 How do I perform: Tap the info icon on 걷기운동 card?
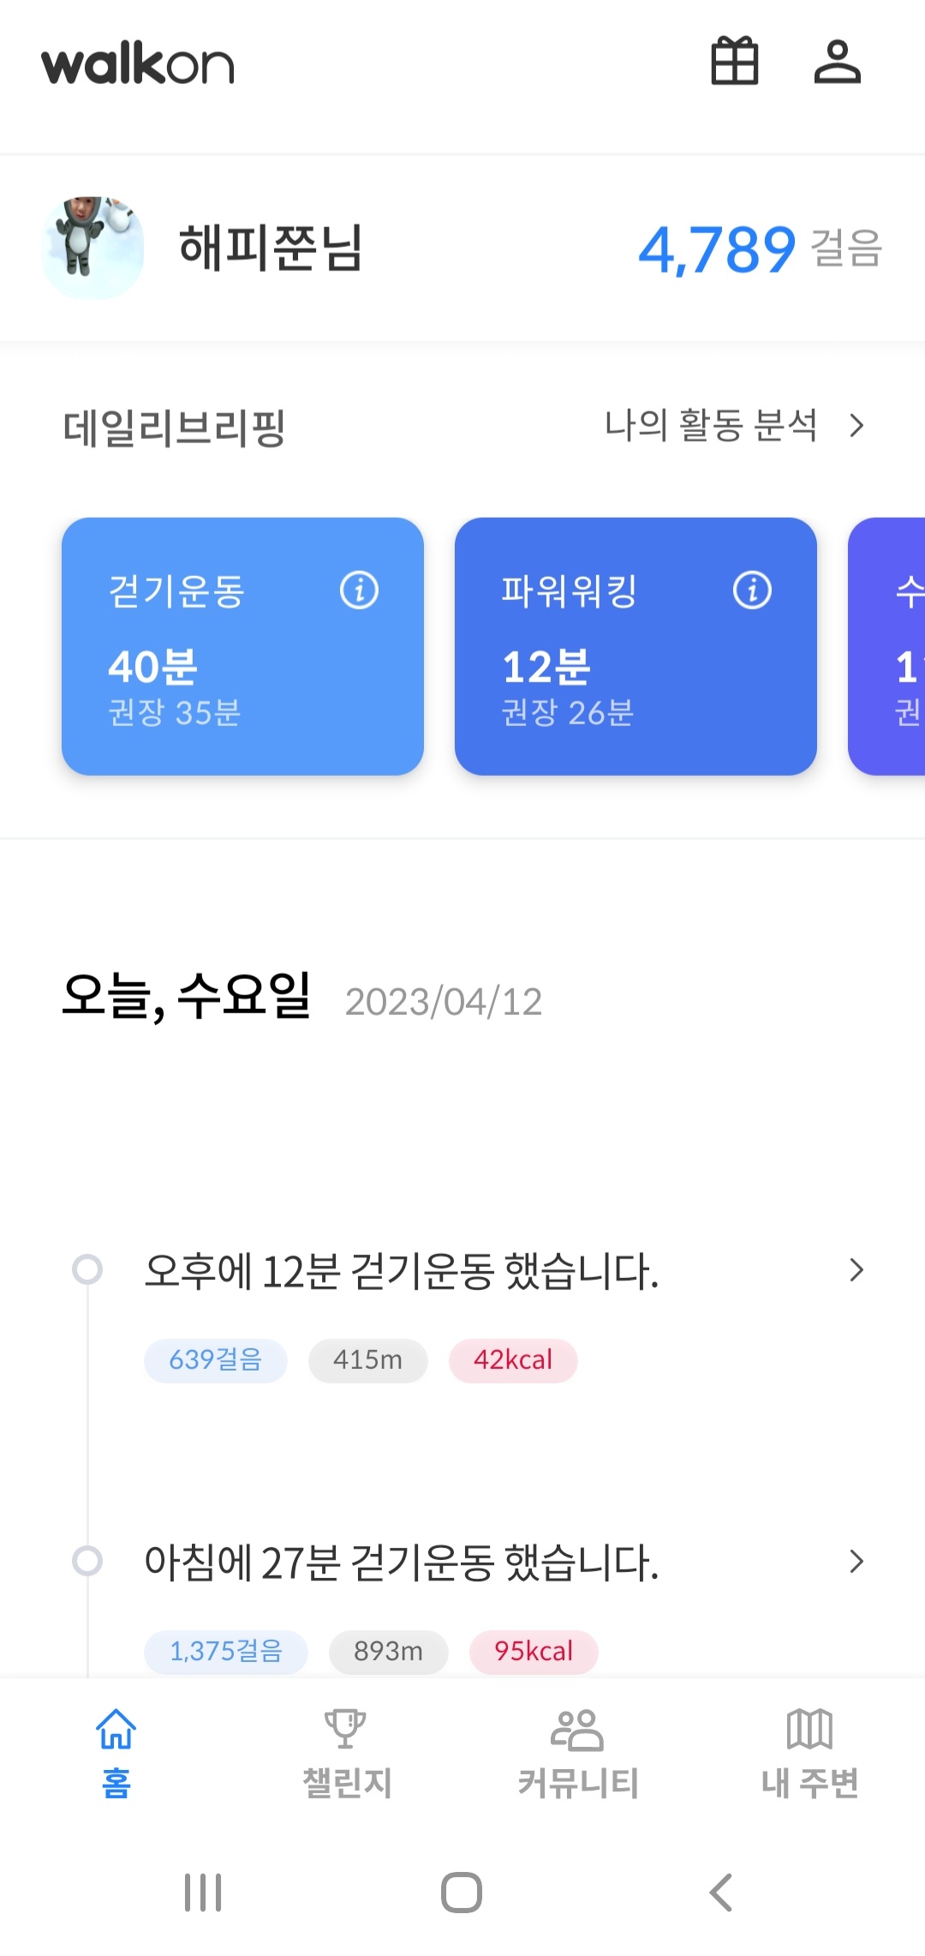click(359, 591)
